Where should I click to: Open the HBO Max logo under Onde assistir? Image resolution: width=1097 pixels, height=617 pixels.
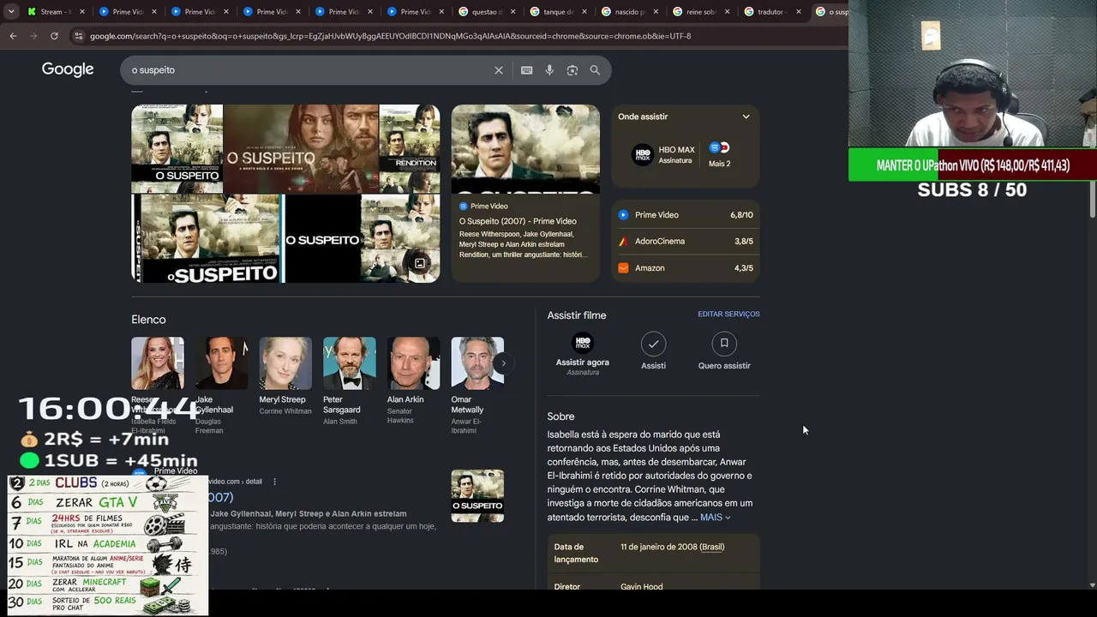pyautogui.click(x=642, y=154)
